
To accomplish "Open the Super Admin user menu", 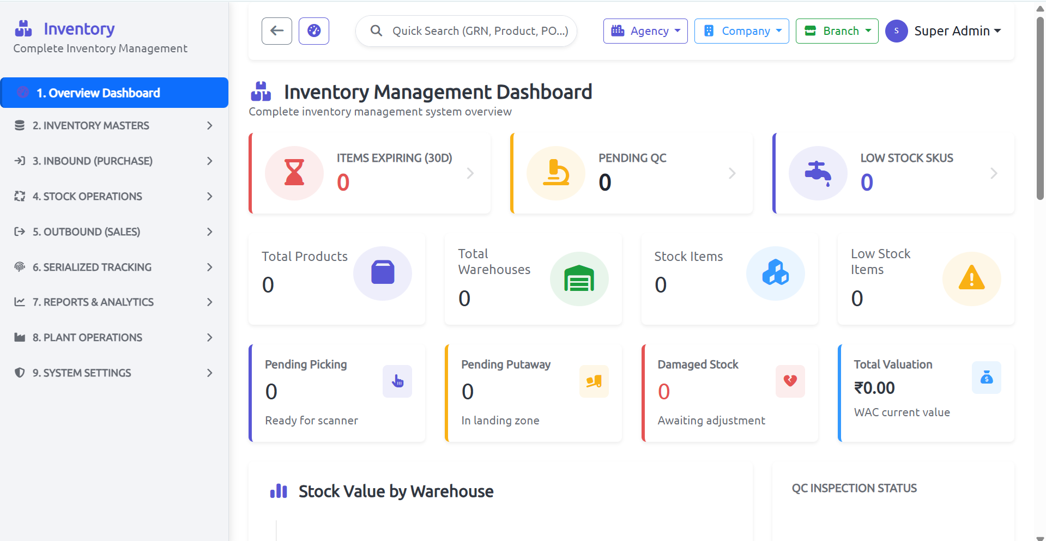I will pyautogui.click(x=958, y=31).
